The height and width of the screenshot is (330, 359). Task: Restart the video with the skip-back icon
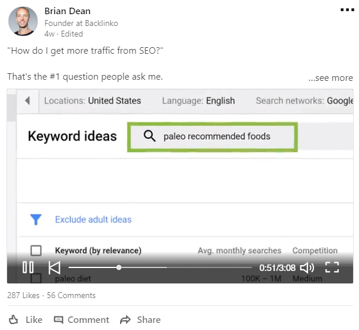coord(54,267)
